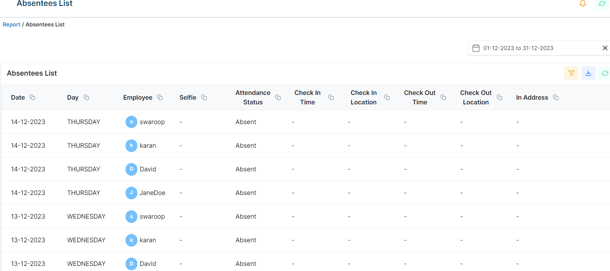Copy the Check Out Location column

click(x=499, y=97)
